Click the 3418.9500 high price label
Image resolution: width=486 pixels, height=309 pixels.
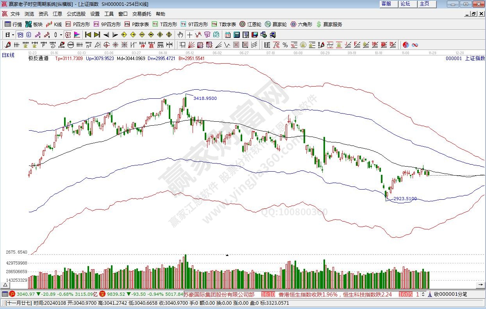click(205, 98)
